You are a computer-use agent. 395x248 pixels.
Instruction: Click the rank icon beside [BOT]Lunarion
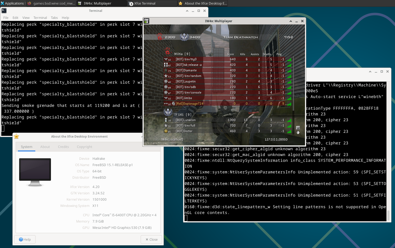coord(166,120)
